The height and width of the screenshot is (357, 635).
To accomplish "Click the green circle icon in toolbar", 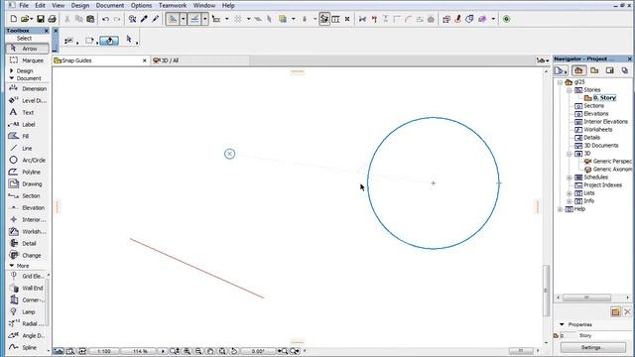I will [x=506, y=19].
